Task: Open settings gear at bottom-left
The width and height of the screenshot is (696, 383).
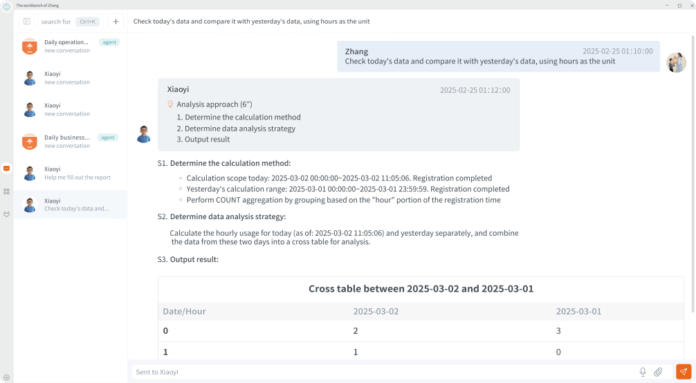Action: [6, 377]
